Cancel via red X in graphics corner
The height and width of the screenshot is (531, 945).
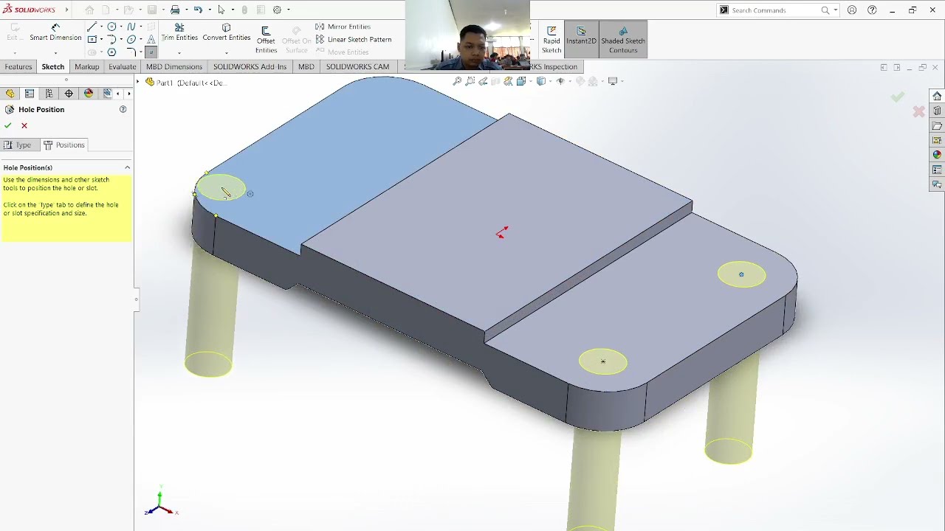(918, 111)
